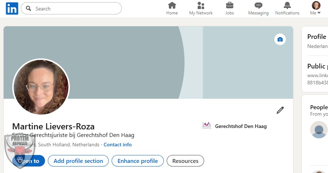Open the Jobs briefcase icon
The width and height of the screenshot is (328, 173).
pyautogui.click(x=229, y=5)
